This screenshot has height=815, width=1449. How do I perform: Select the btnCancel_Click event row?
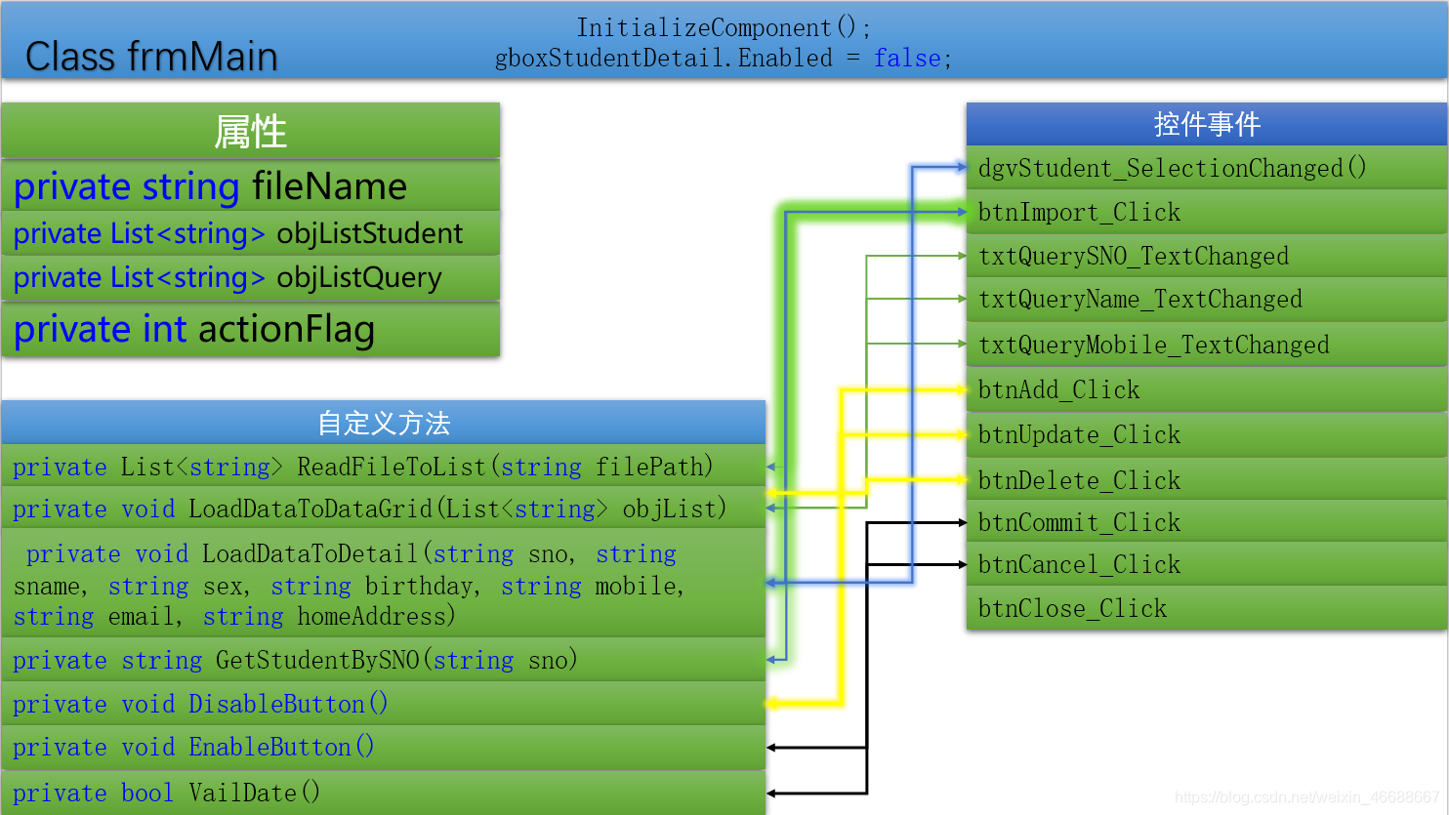tap(1207, 564)
